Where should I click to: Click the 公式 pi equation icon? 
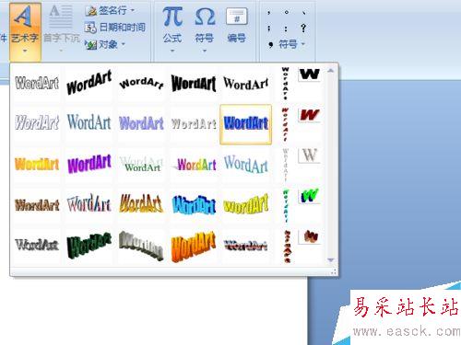coord(172,17)
